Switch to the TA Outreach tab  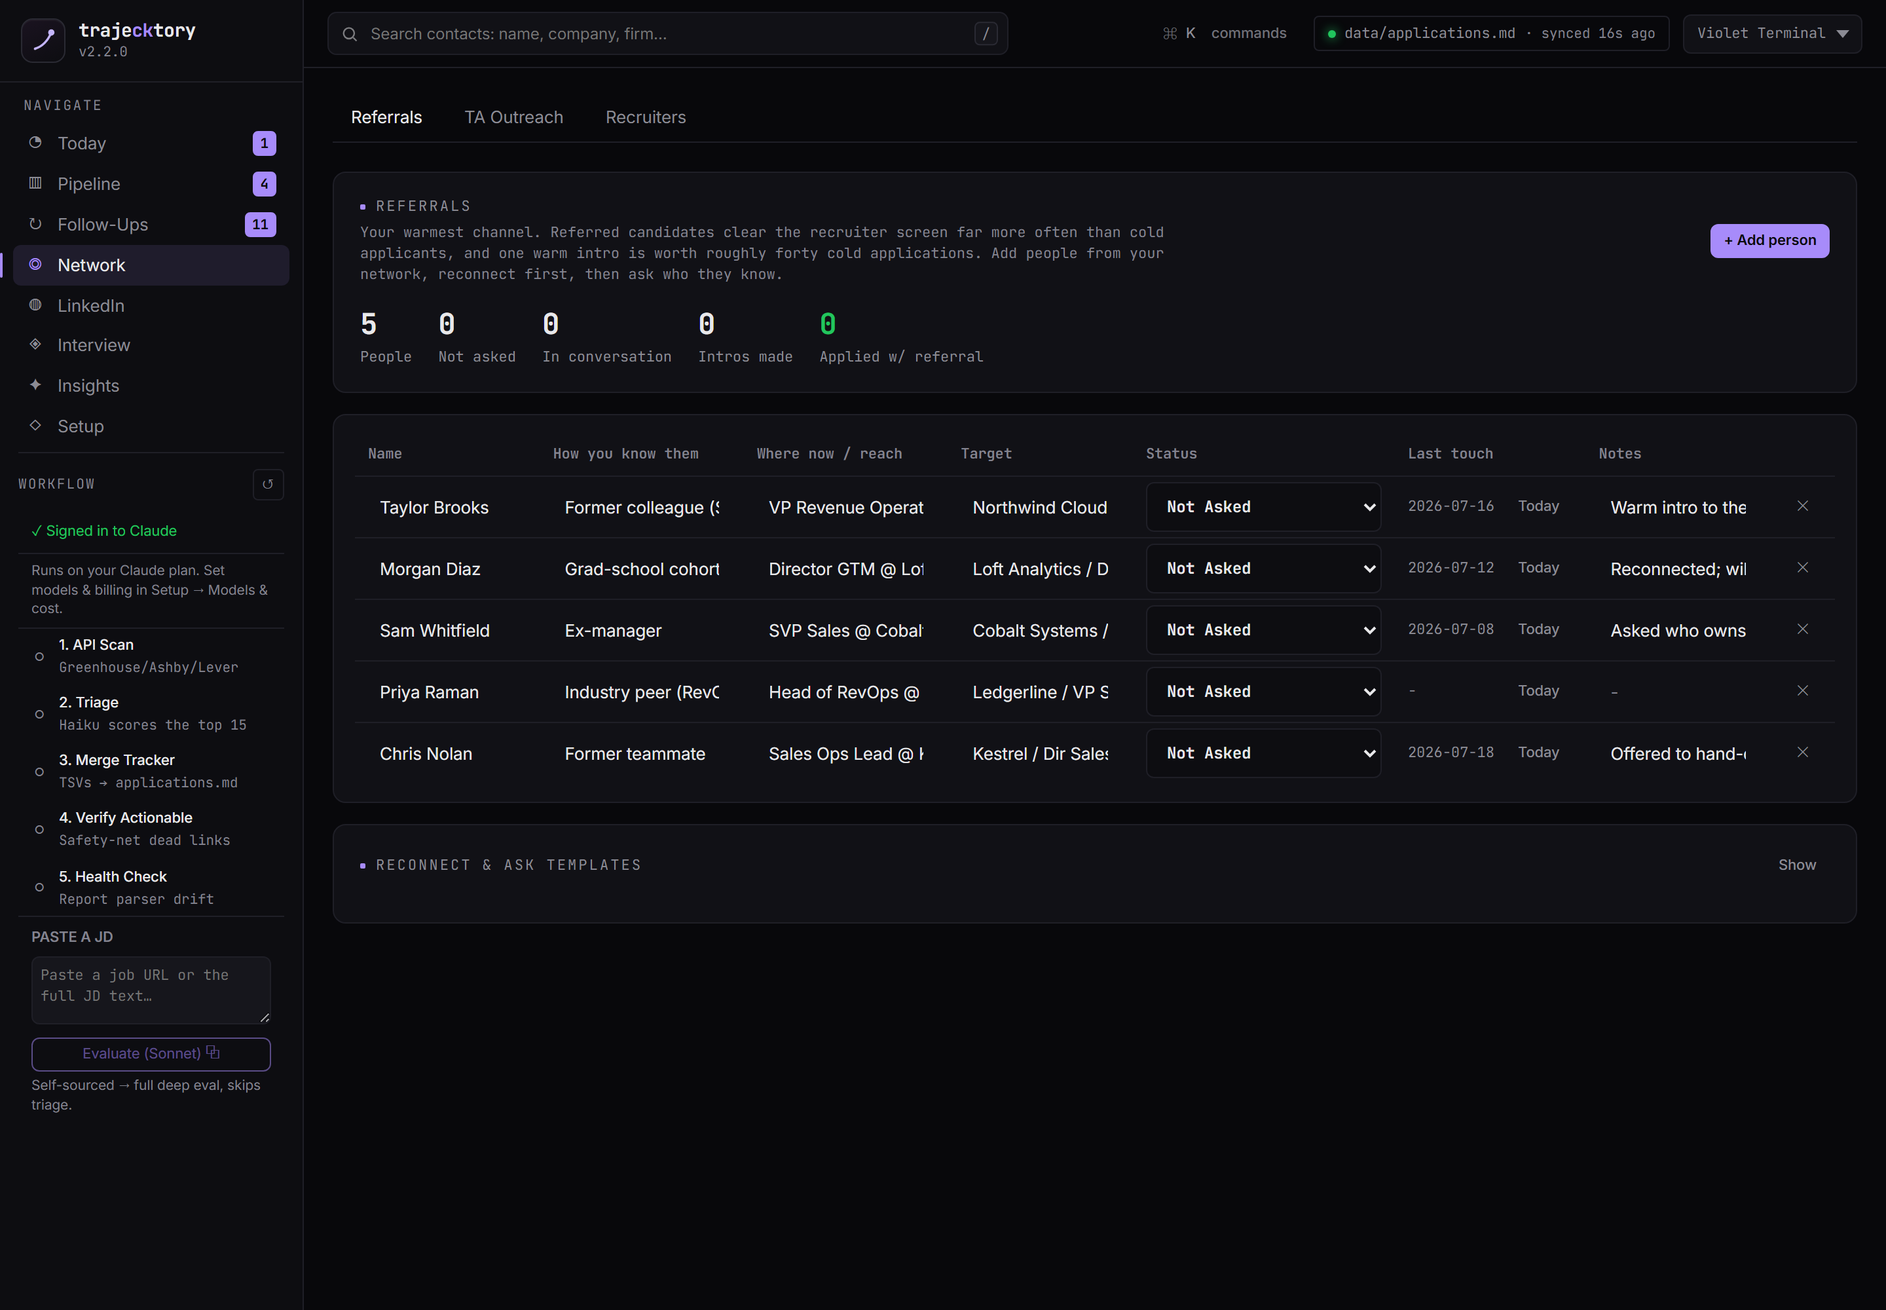pyautogui.click(x=514, y=117)
